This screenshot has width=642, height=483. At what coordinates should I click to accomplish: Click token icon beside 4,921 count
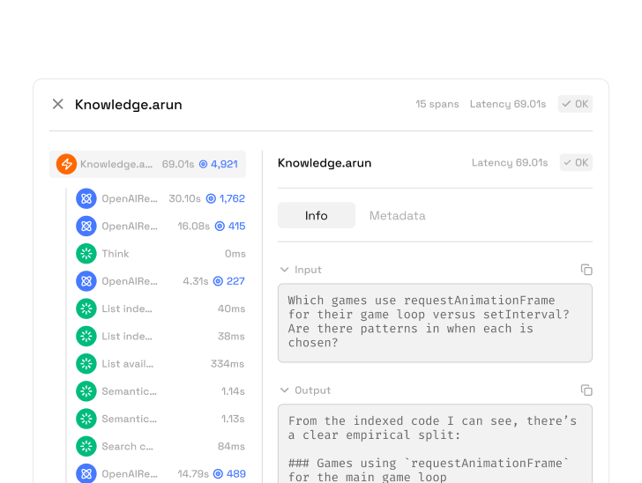pyautogui.click(x=203, y=164)
